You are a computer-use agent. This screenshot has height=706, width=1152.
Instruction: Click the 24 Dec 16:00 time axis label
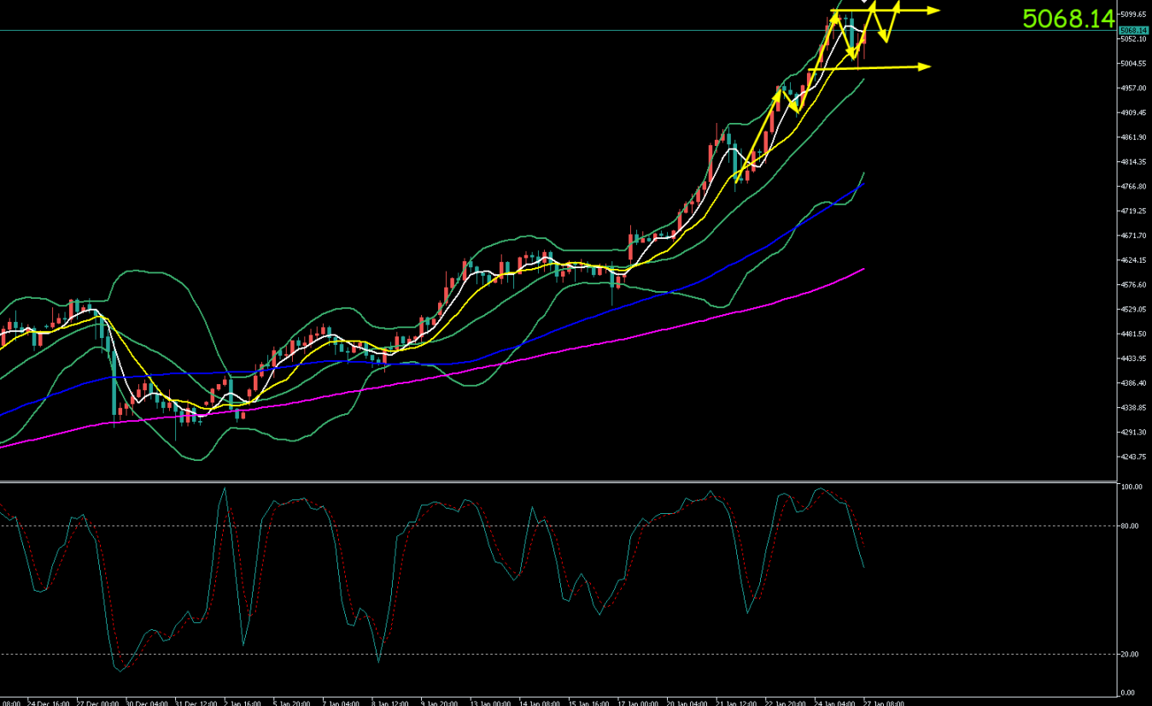(x=48, y=702)
